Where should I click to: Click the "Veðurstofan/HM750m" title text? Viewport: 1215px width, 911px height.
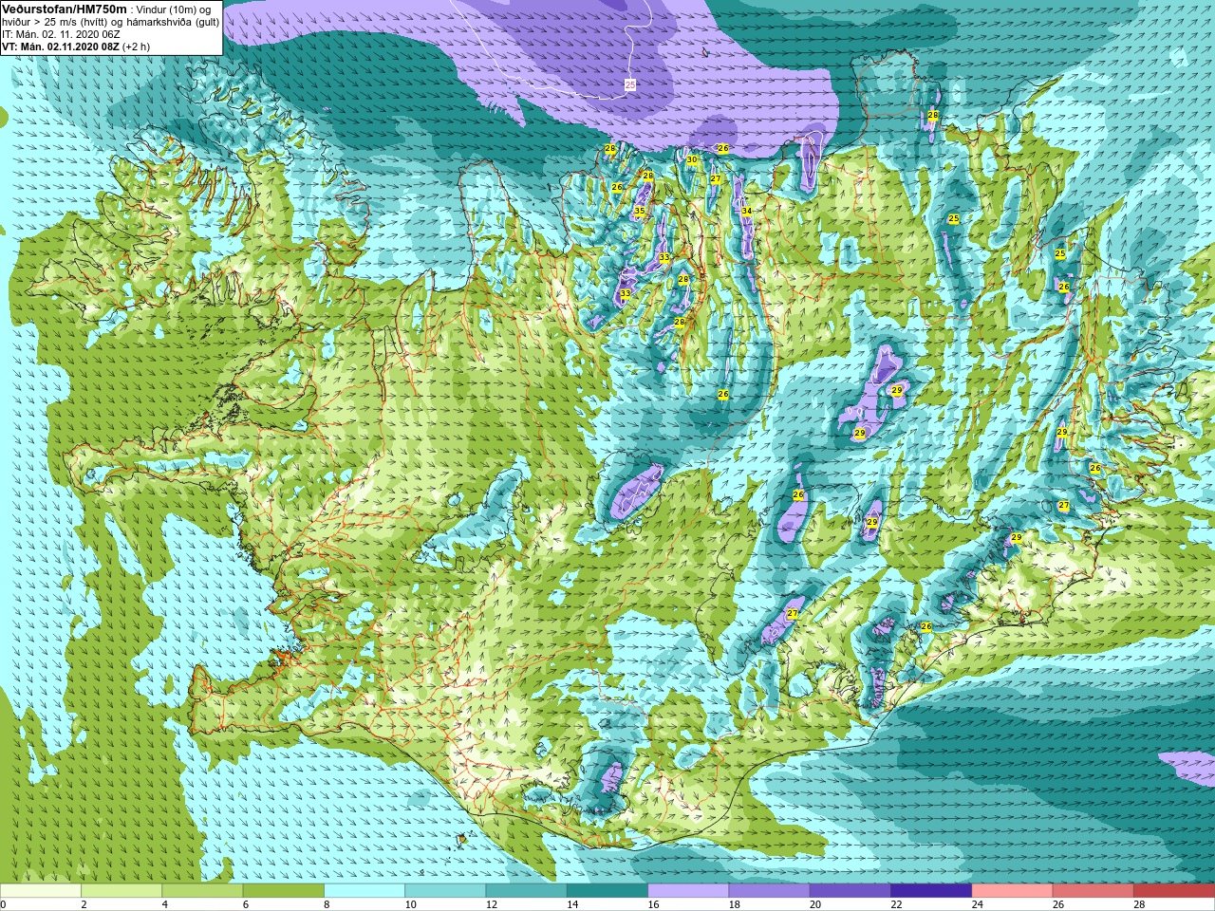point(64,9)
